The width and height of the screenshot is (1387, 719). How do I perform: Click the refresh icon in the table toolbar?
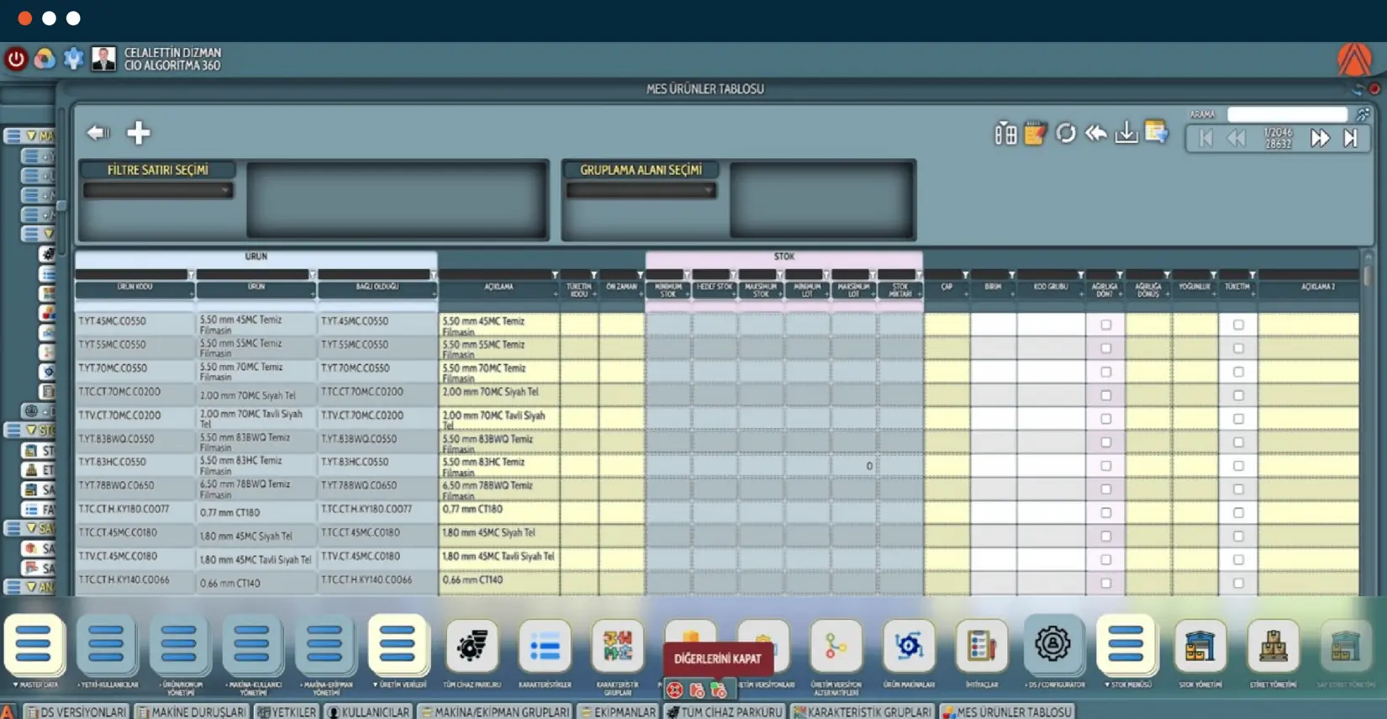point(1065,134)
